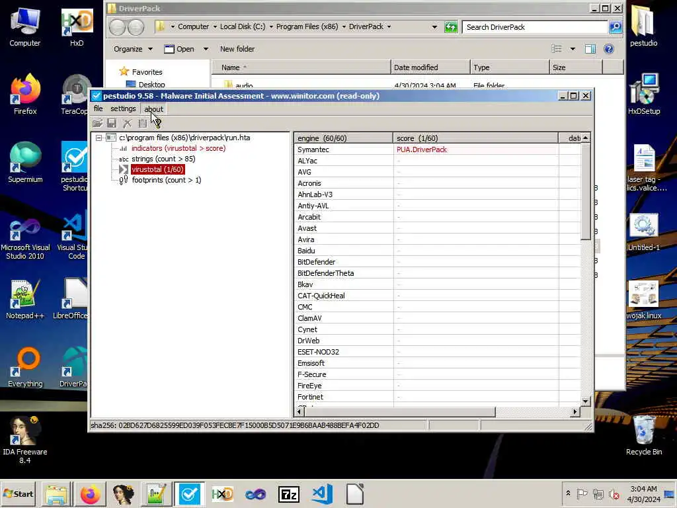
Task: Click the vertical scrollbar up arrow in results
Action: tap(586, 138)
